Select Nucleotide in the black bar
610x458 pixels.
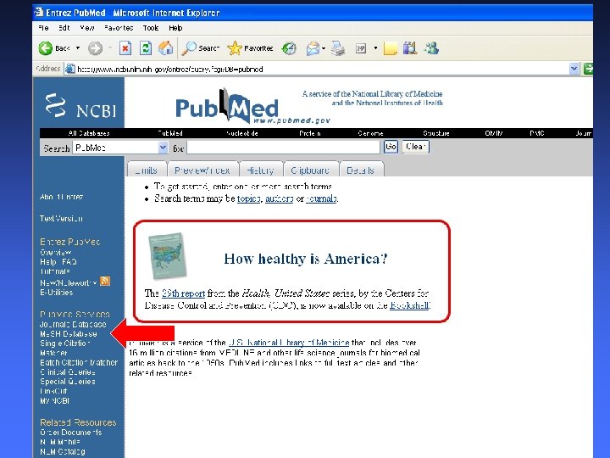click(242, 133)
